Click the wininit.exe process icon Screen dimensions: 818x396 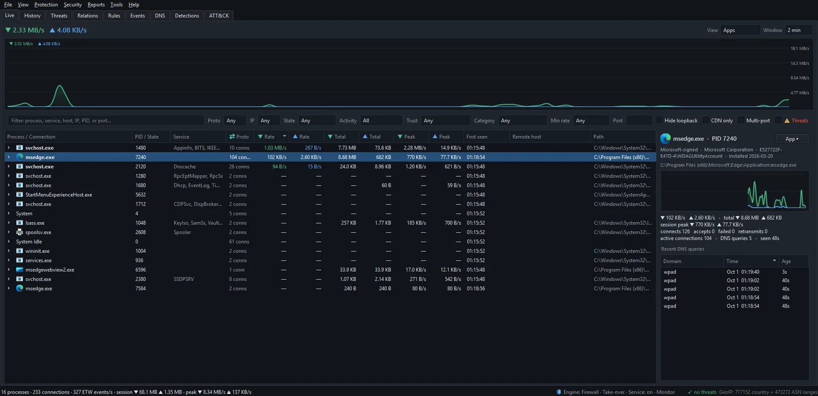click(x=19, y=251)
